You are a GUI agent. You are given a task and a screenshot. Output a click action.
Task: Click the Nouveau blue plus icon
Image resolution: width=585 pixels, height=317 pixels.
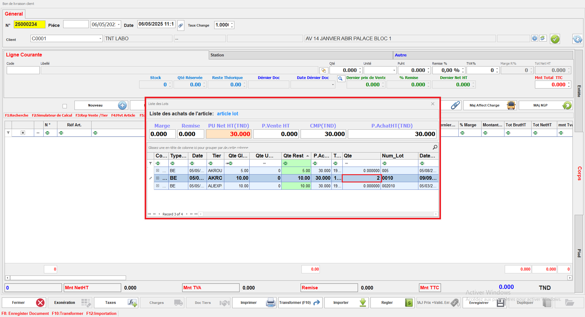point(122,105)
